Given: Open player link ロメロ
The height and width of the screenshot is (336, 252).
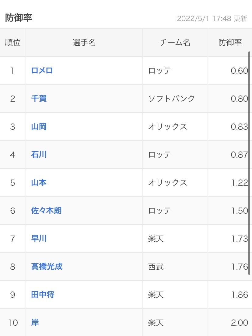Looking at the screenshot, I should point(42,71).
